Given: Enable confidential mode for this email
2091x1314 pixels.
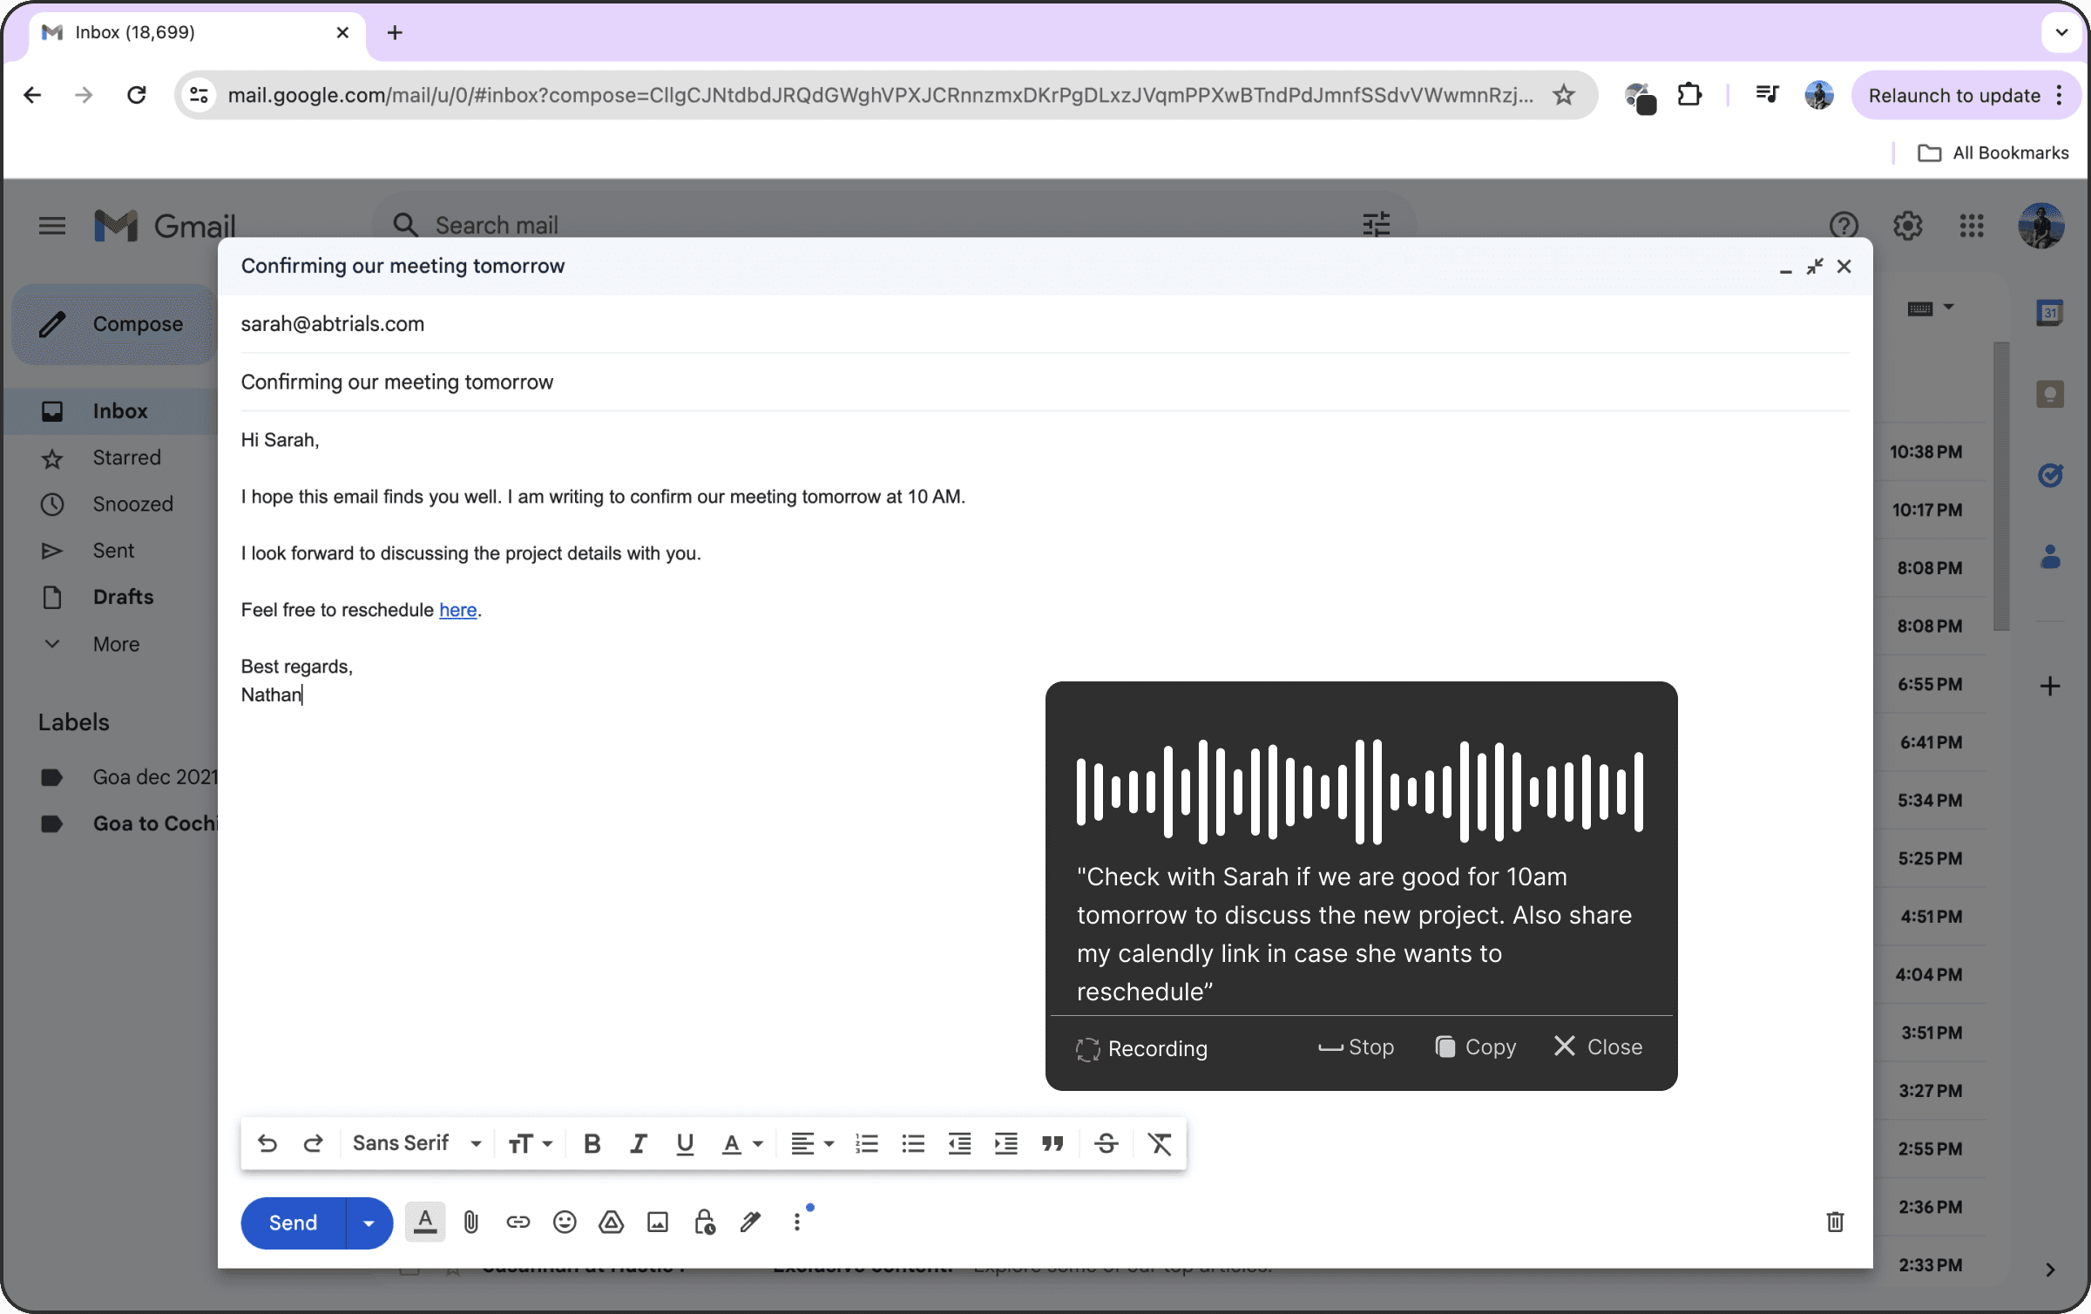Looking at the screenshot, I should coord(704,1222).
